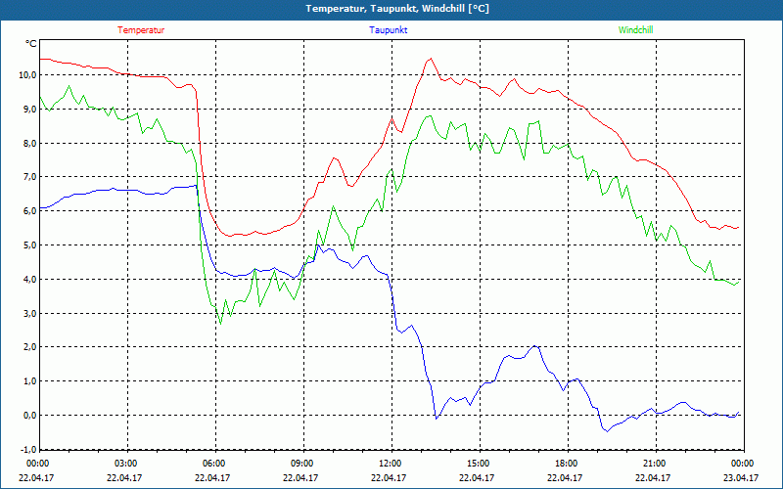Select the green 'Windchill' legend label
Viewport: 783px width, 489px height.
635,30
